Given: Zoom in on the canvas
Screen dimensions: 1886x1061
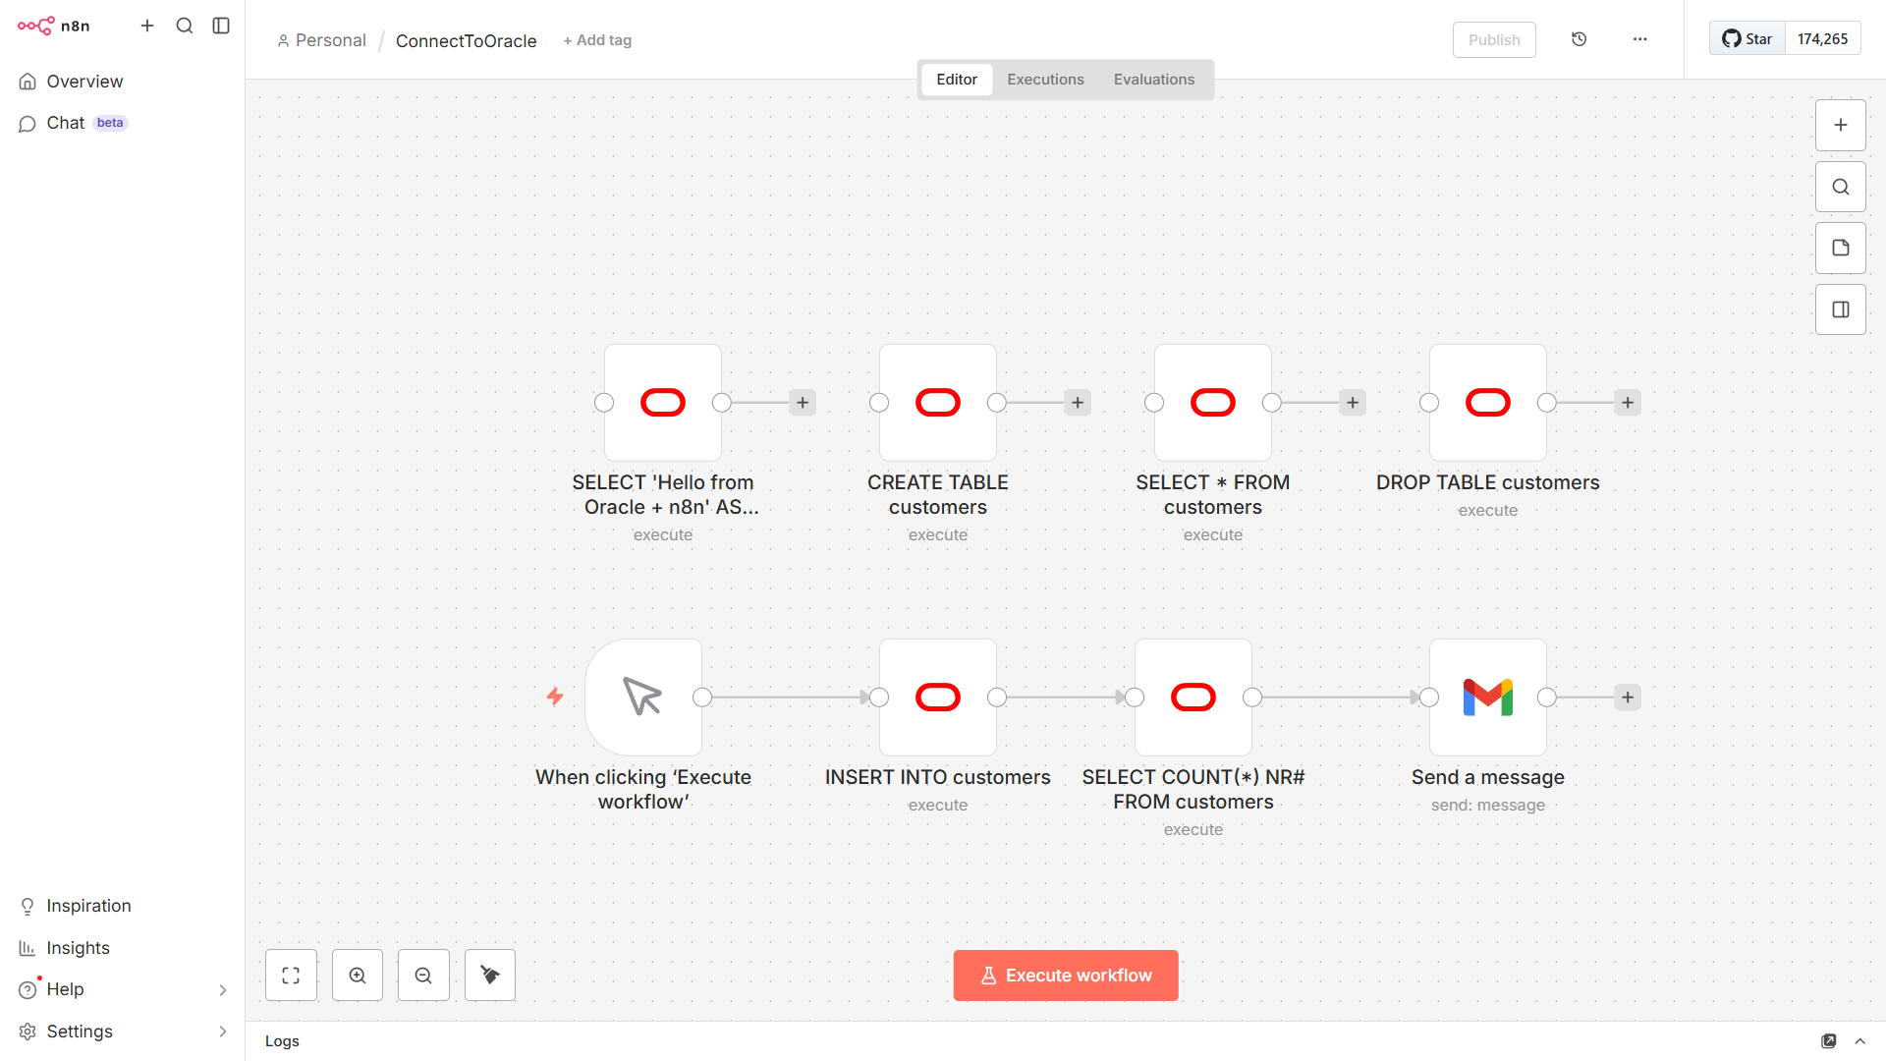Looking at the screenshot, I should pyautogui.click(x=358, y=976).
